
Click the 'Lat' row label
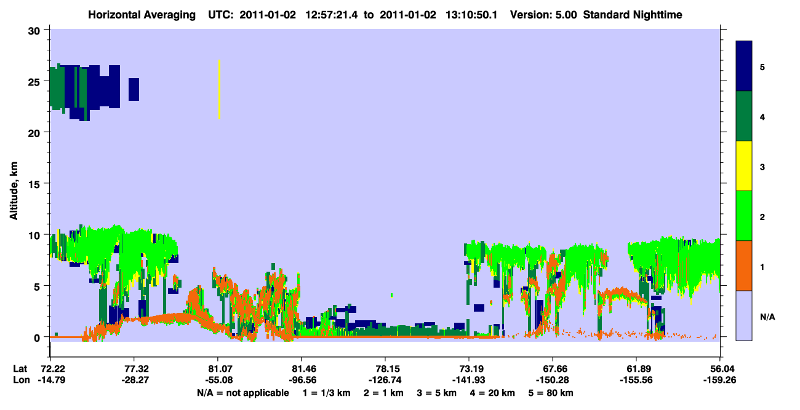click(20, 369)
